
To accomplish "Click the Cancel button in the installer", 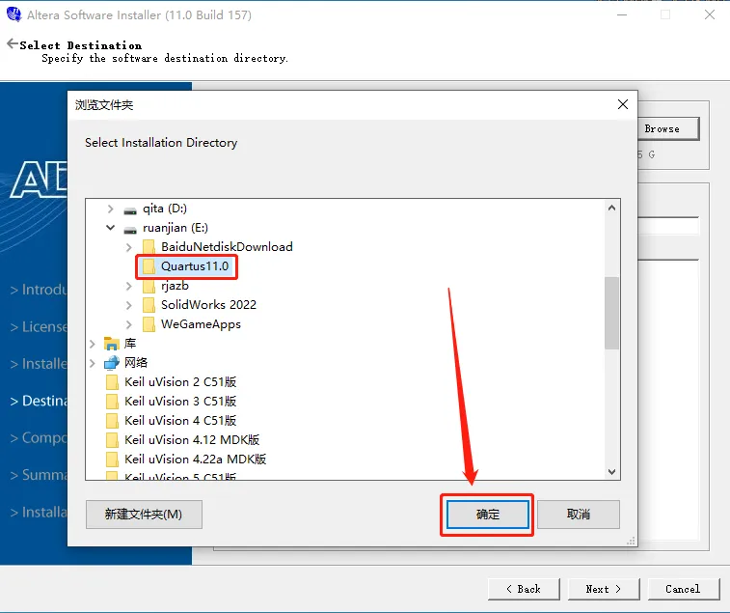I will [683, 589].
